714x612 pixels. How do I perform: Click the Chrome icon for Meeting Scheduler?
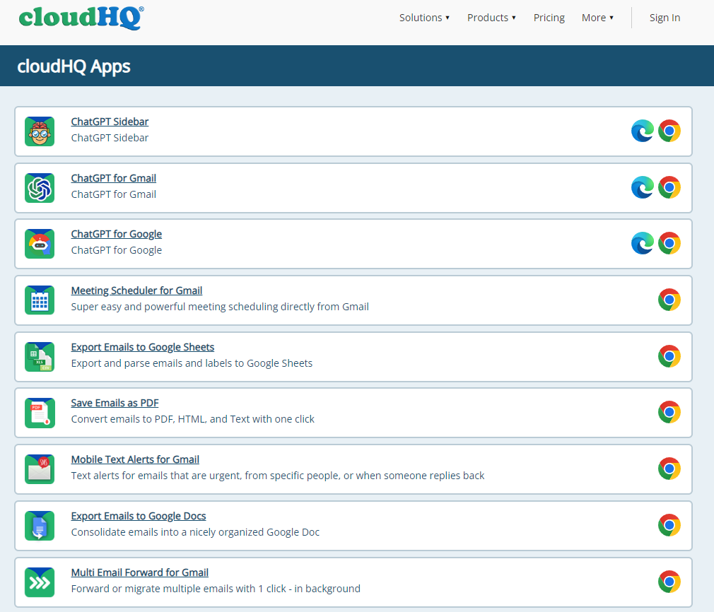coord(669,300)
